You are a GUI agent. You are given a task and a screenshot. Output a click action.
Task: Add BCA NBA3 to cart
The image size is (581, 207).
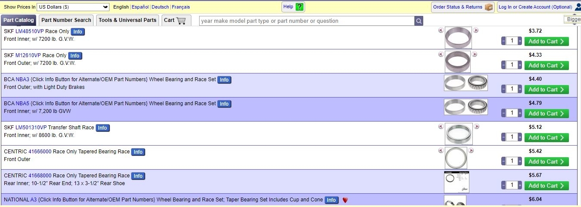pyautogui.click(x=547, y=89)
